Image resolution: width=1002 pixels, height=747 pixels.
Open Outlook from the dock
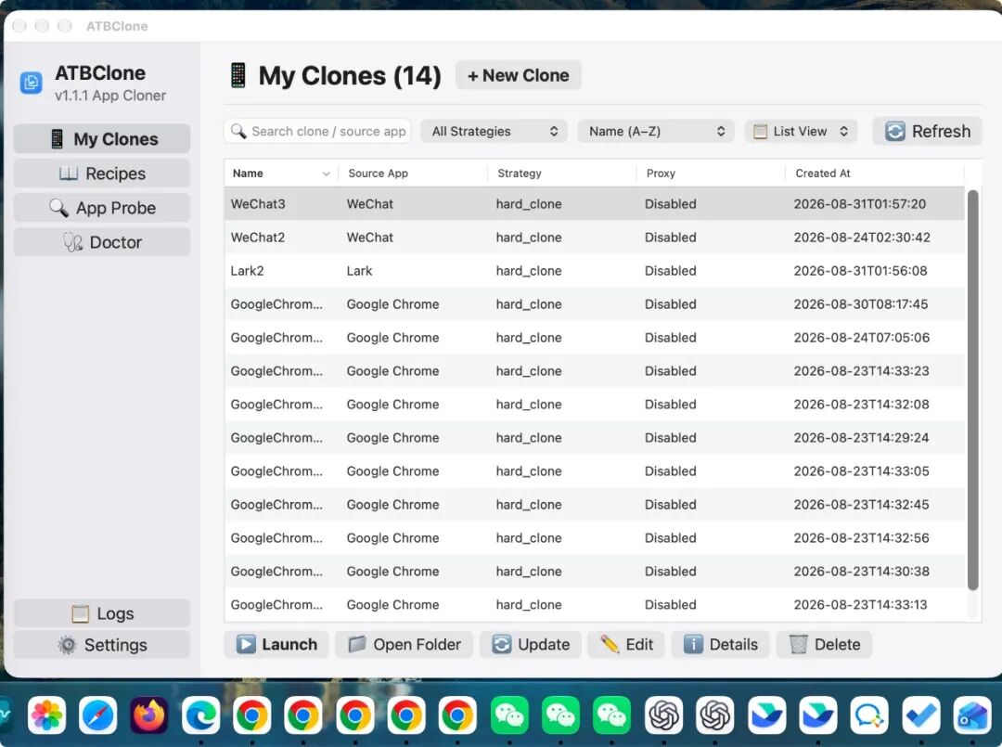tap(972, 715)
